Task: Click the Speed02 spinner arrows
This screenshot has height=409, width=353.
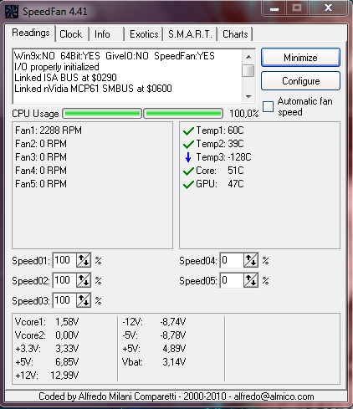Action: click(84, 280)
